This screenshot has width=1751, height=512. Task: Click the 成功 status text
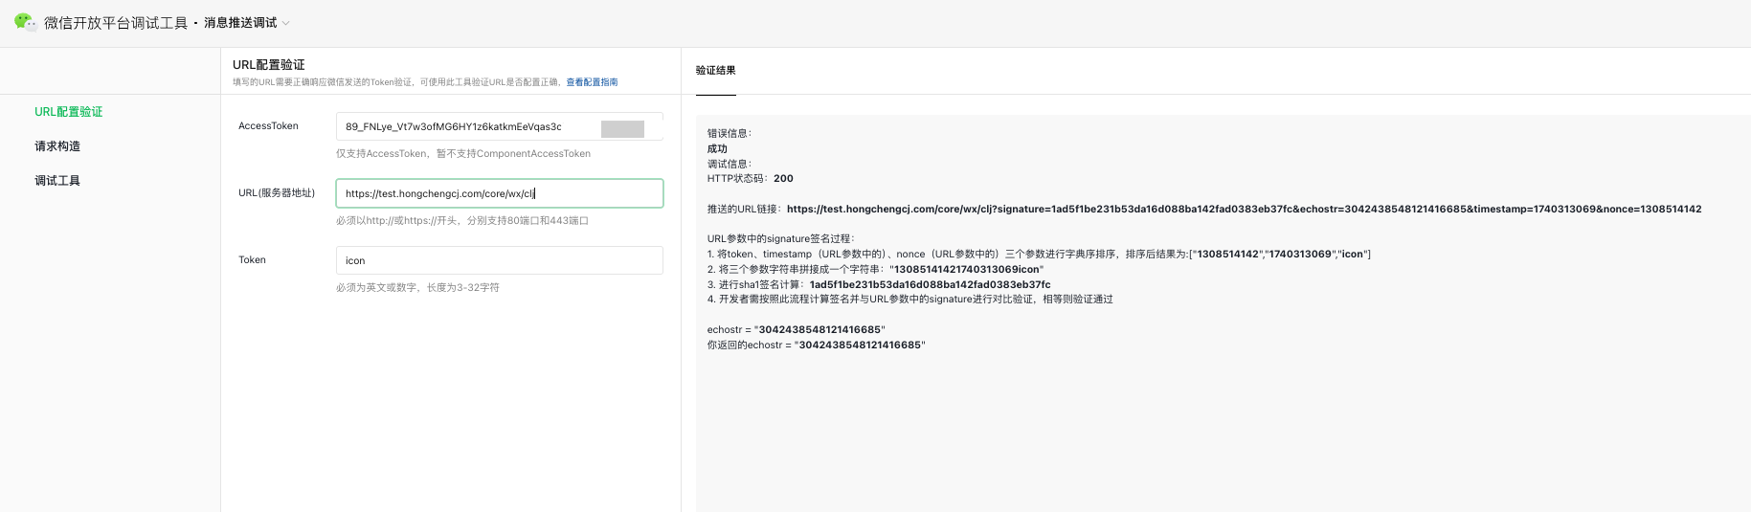[717, 148]
